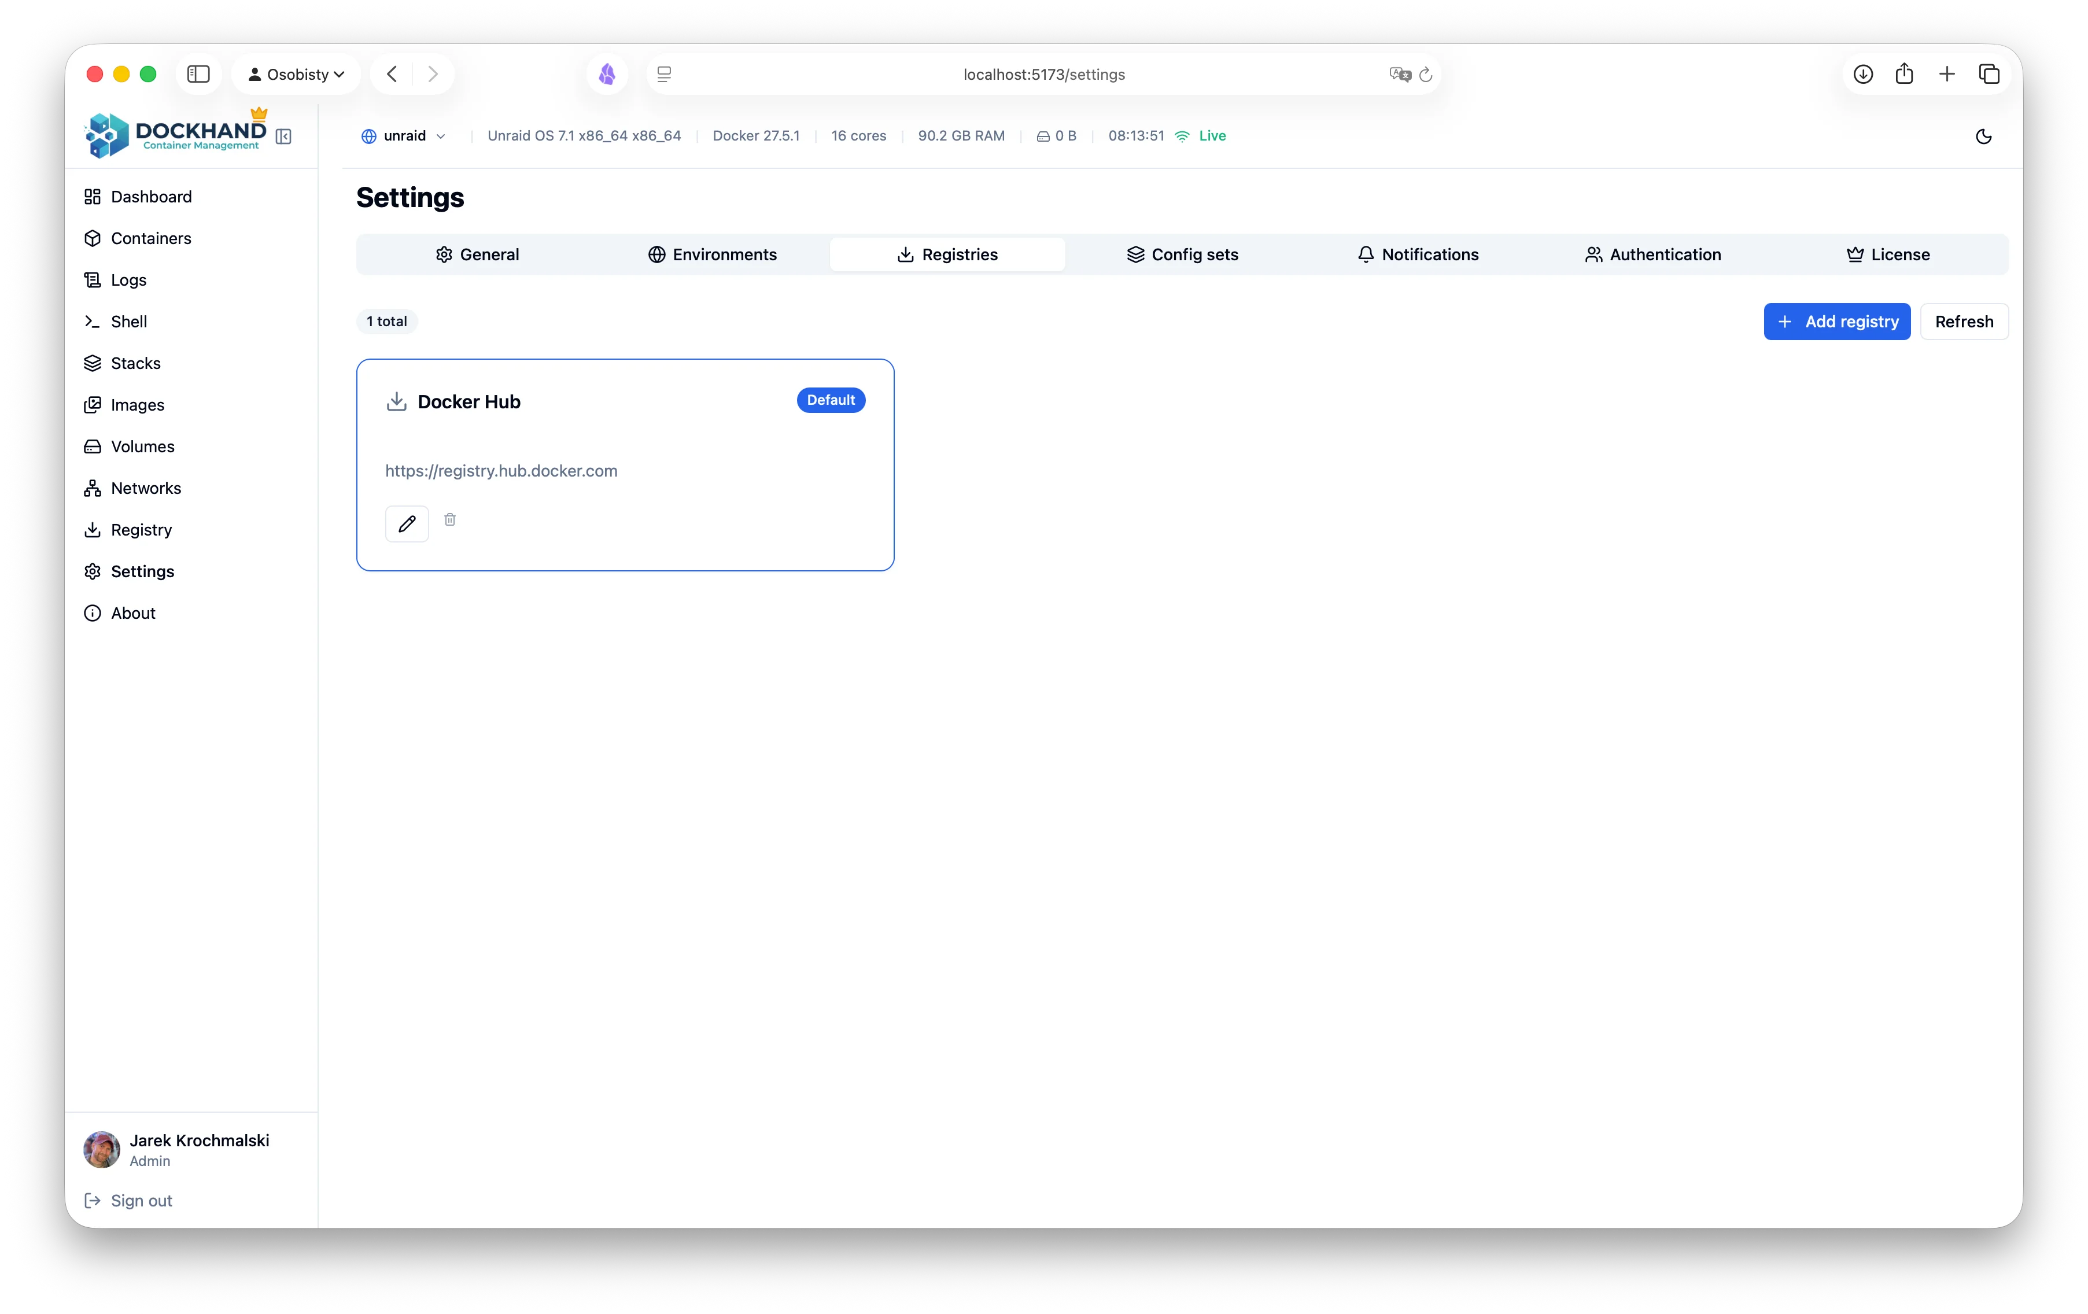Go to Stacks in sidebar
The width and height of the screenshot is (2088, 1314).
[135, 363]
